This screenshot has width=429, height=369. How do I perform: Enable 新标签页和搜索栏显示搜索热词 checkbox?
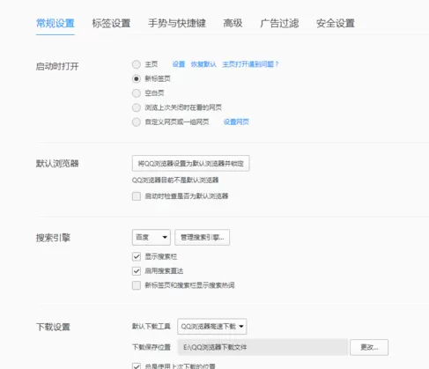pyautogui.click(x=137, y=285)
